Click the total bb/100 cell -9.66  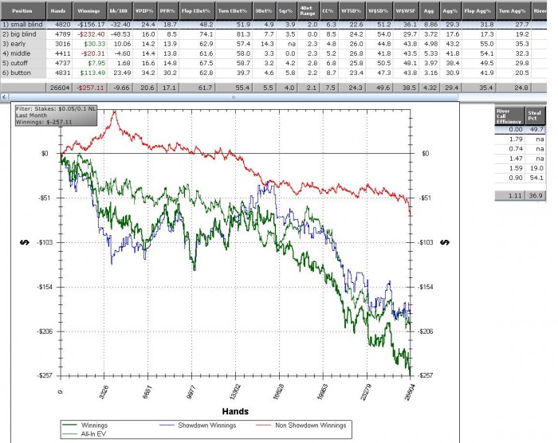pyautogui.click(x=120, y=88)
